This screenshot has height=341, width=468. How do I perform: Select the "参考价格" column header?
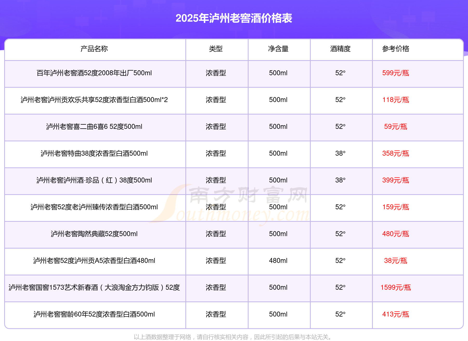point(396,49)
